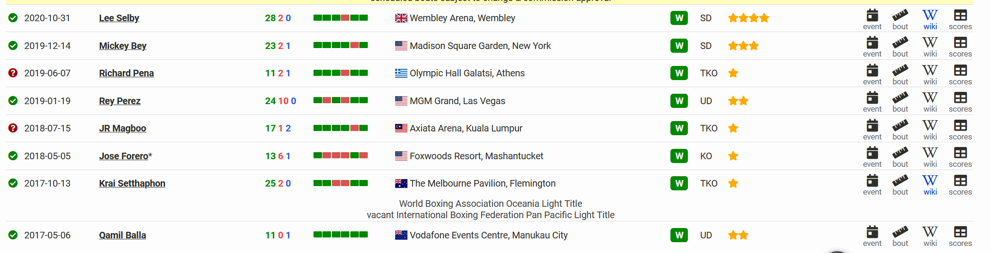The image size is (991, 253).
Task: Open event icon for Lee Selby bout
Action: click(x=872, y=20)
